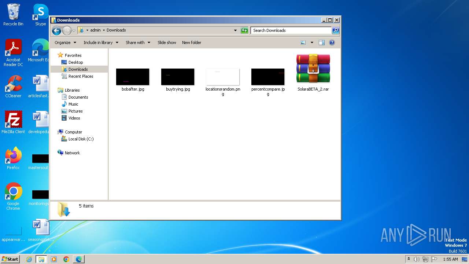
Task: Select Computer in navigation pane
Action: pos(73,132)
